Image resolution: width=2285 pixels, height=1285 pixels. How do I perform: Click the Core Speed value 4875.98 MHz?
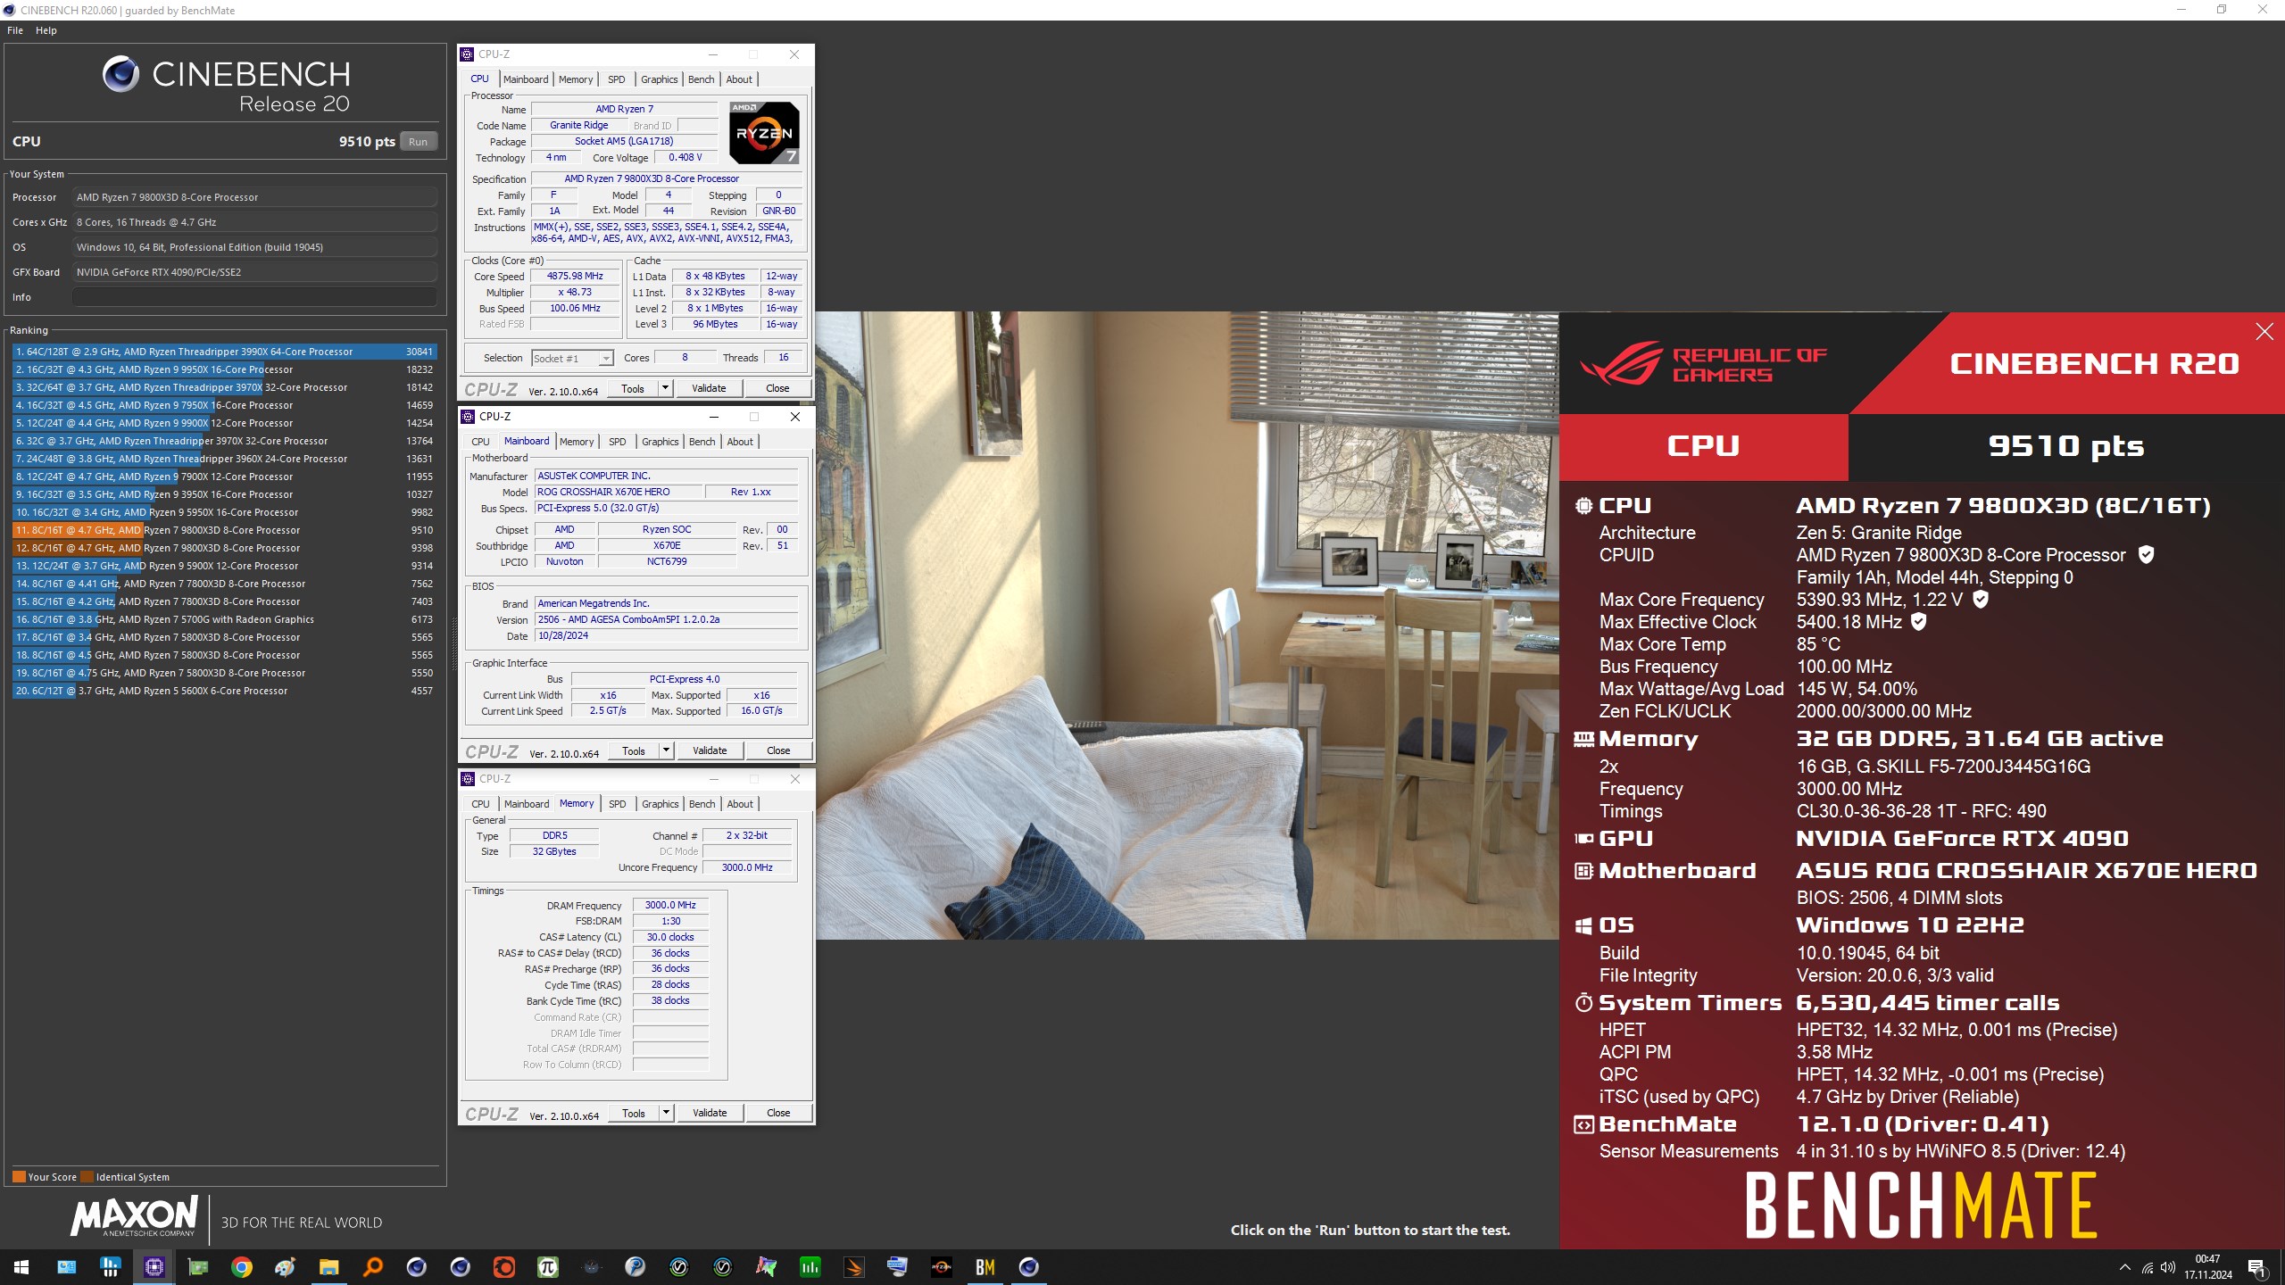(575, 277)
